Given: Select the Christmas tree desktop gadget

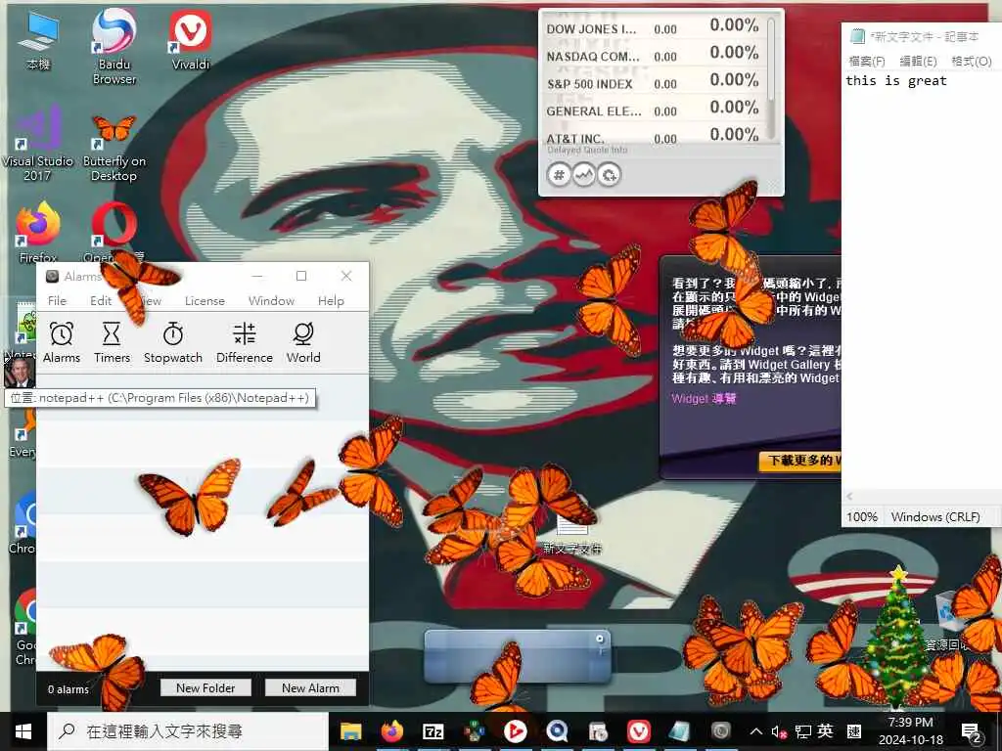Looking at the screenshot, I should (x=898, y=638).
